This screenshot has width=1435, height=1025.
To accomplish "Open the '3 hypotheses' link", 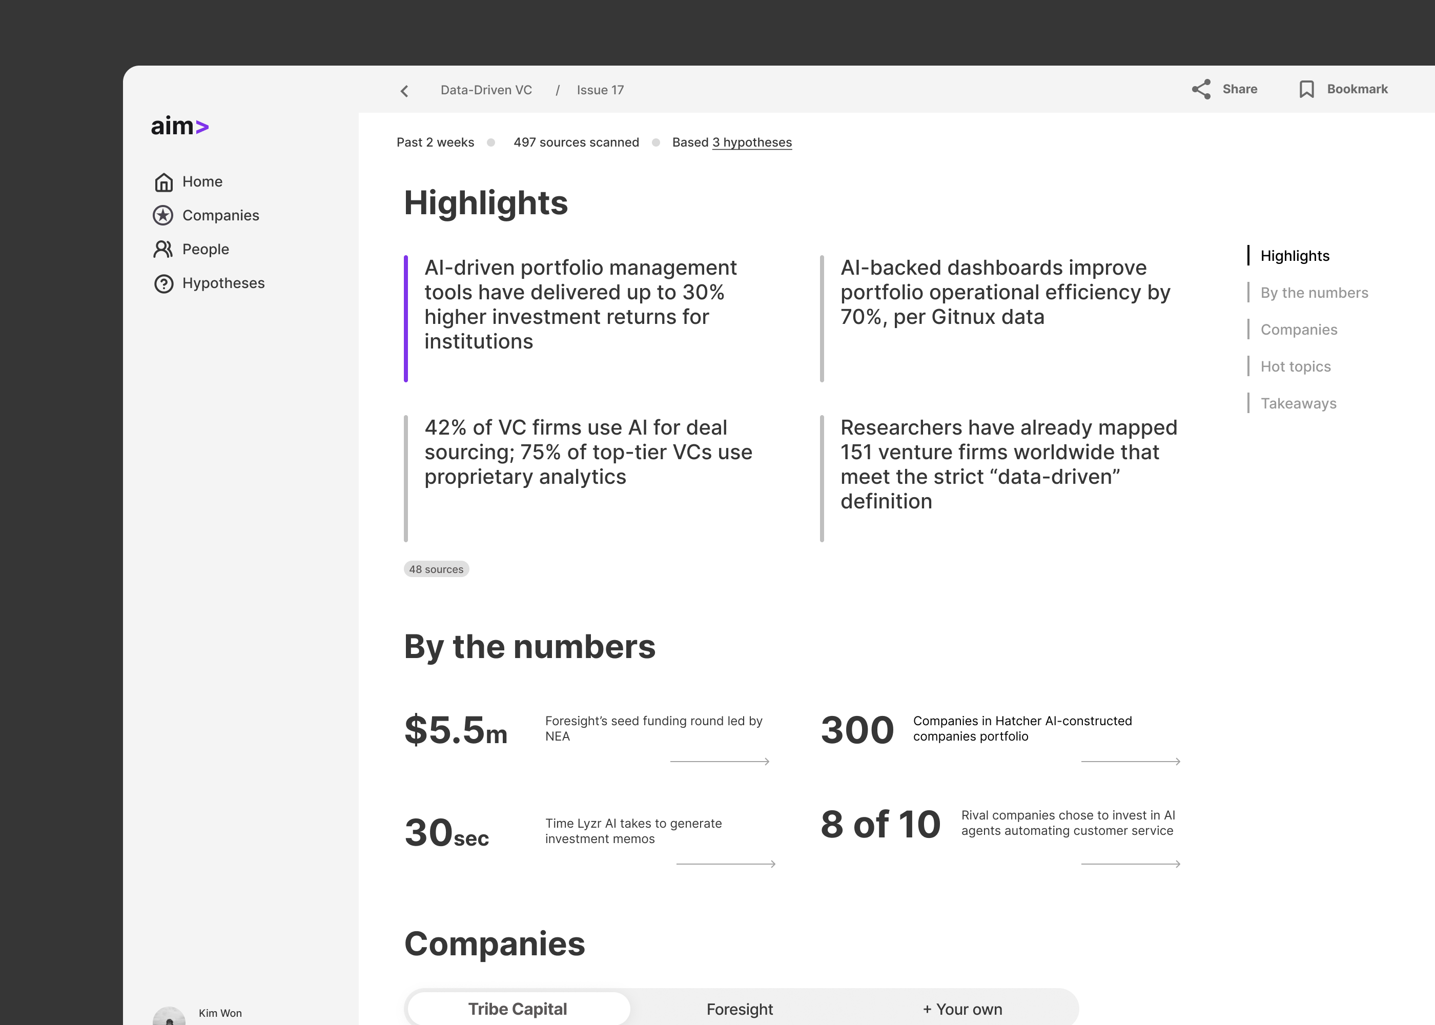I will tap(751, 142).
